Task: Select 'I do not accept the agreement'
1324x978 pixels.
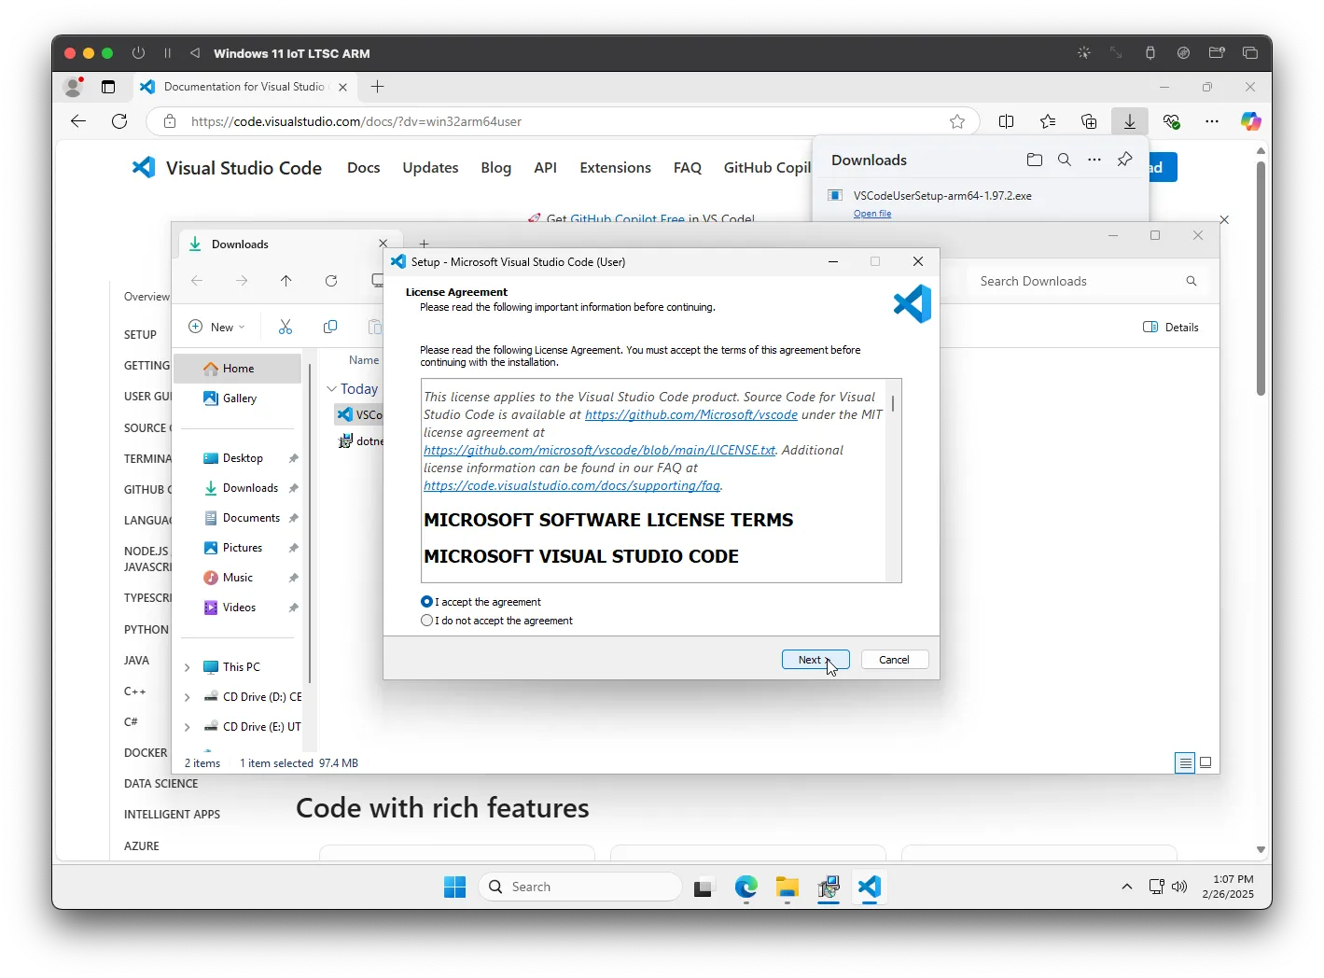Action: pos(427,621)
